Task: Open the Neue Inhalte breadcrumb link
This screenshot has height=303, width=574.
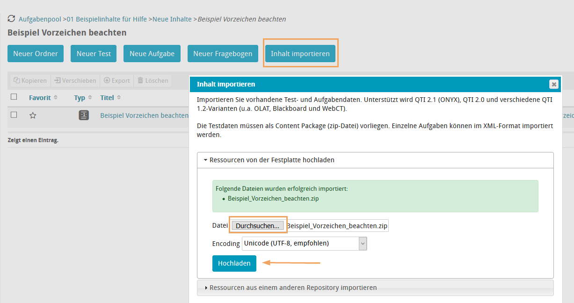Action: click(x=172, y=19)
